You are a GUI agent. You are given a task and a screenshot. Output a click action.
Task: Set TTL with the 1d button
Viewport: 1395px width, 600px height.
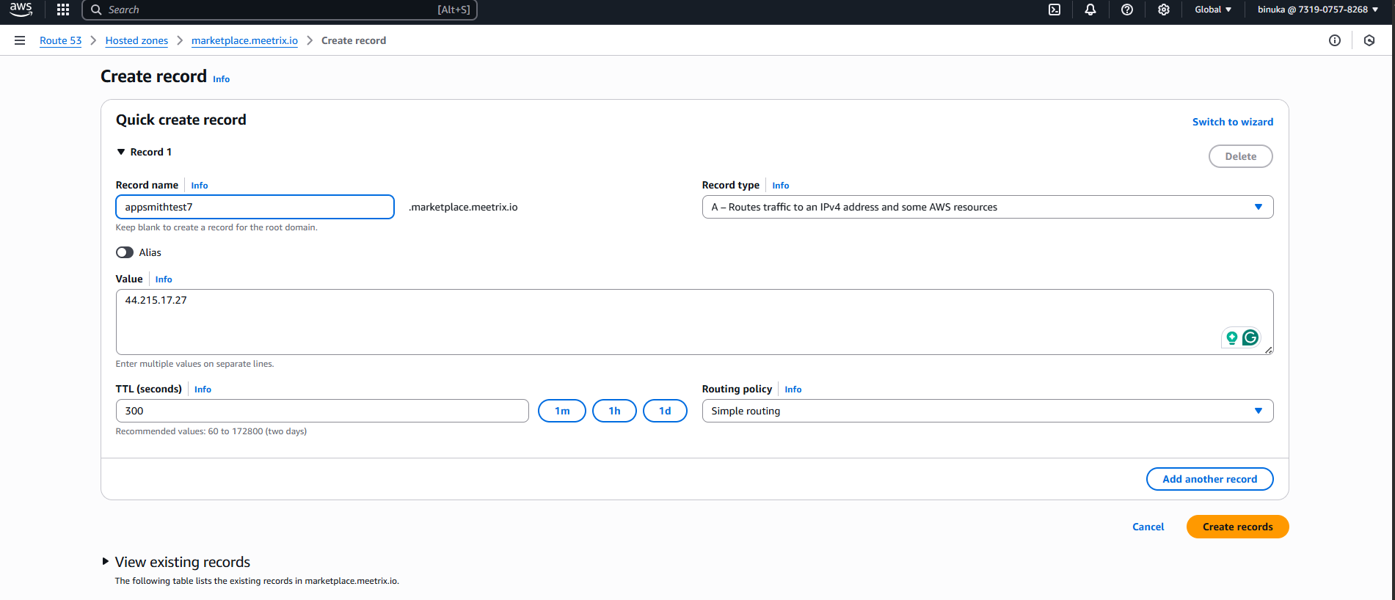[665, 411]
